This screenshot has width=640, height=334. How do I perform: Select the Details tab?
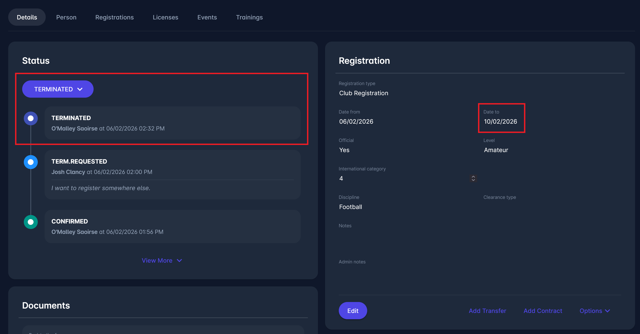(x=27, y=17)
